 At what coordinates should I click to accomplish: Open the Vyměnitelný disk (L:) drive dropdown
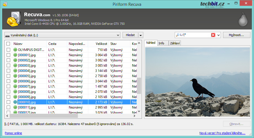pyautogui.click(x=118, y=35)
